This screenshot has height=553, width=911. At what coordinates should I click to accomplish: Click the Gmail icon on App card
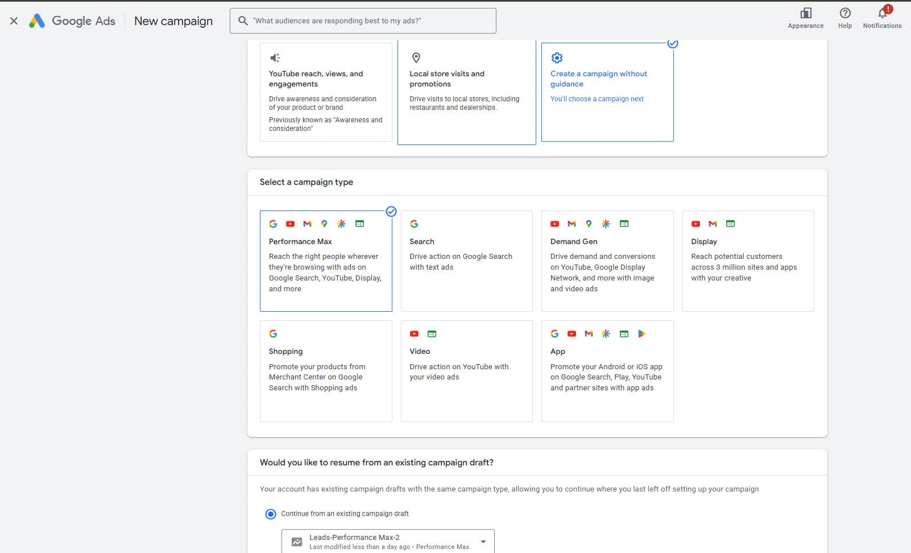coord(589,333)
